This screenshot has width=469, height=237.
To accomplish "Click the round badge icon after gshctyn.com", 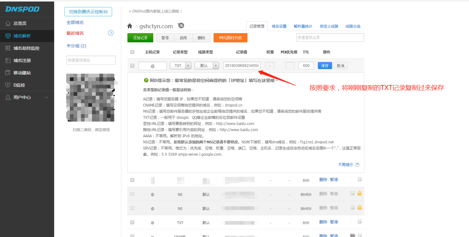I will [181, 26].
